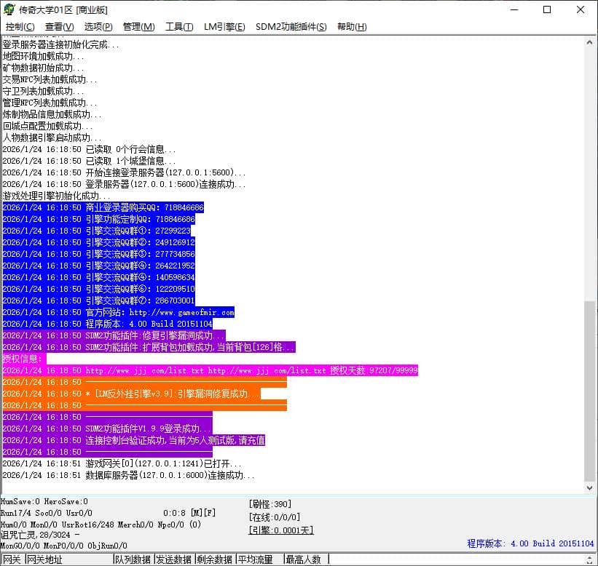Viewport: 598px width, 566px height.
Task: Click the 扩展背包加载成功 log line
Action: click(149, 347)
